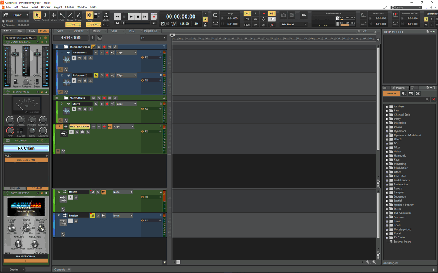Unmute the Preview bus

(x=92, y=215)
